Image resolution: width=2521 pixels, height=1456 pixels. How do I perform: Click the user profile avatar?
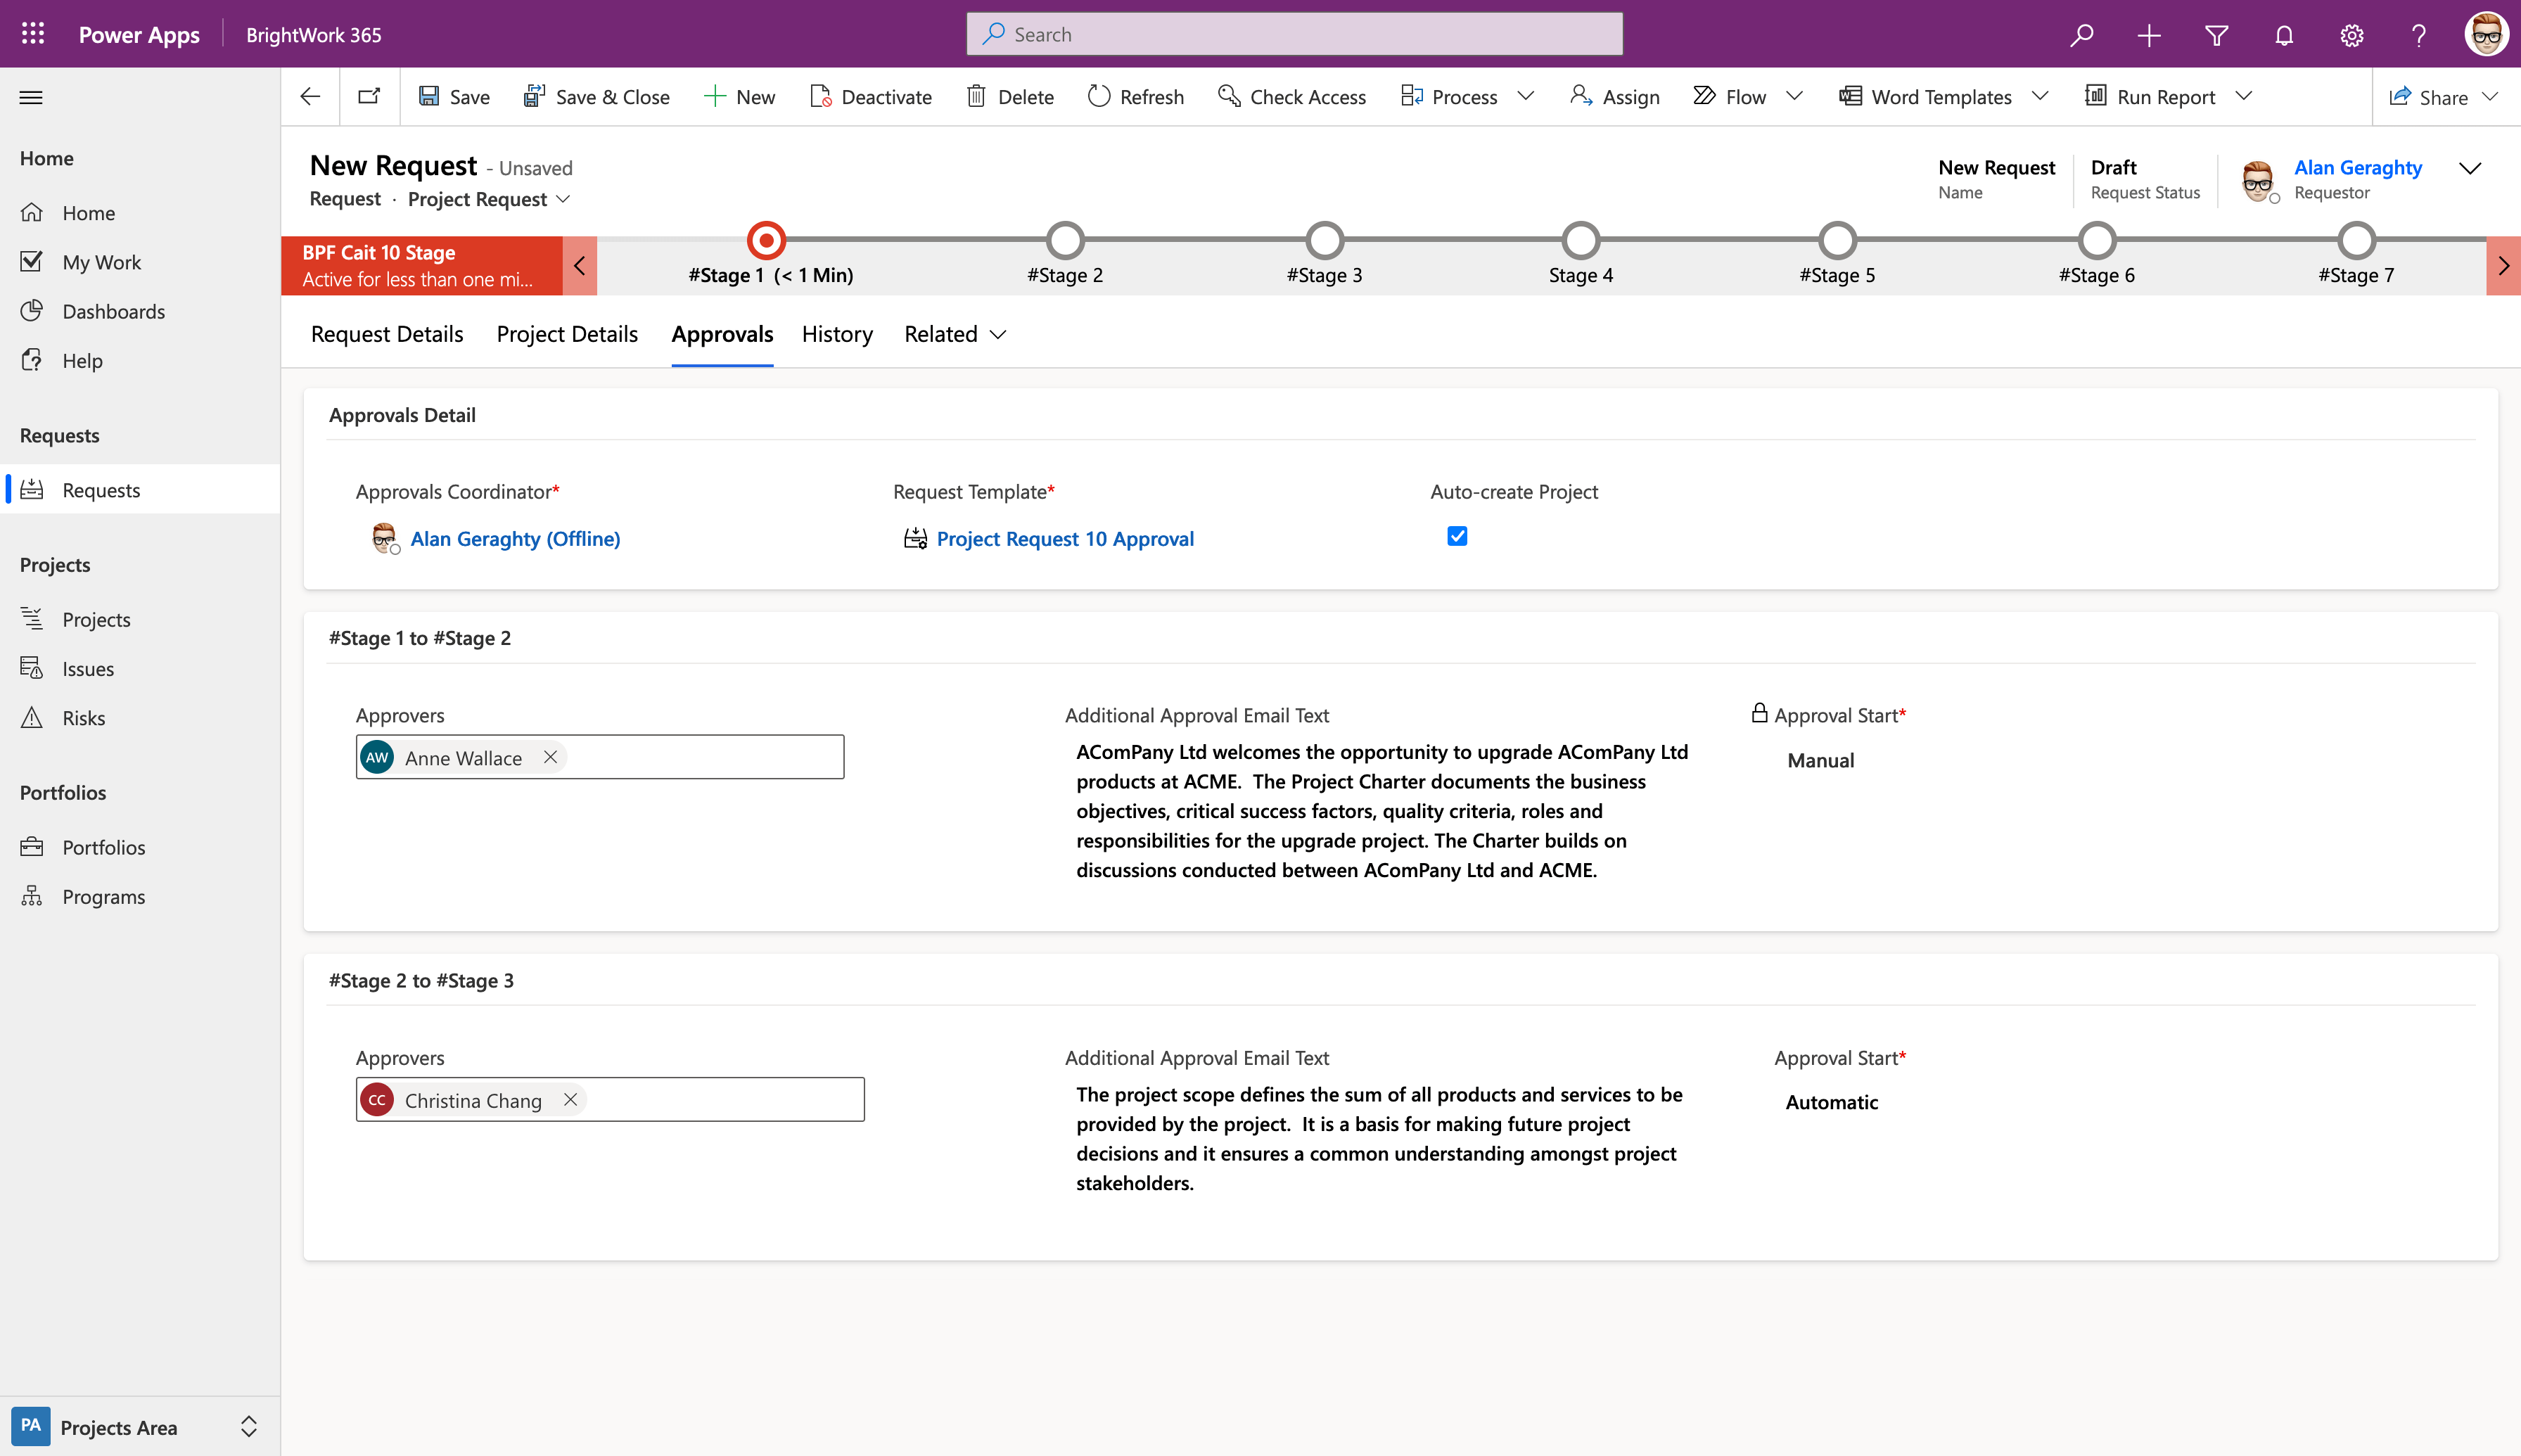tap(2487, 35)
